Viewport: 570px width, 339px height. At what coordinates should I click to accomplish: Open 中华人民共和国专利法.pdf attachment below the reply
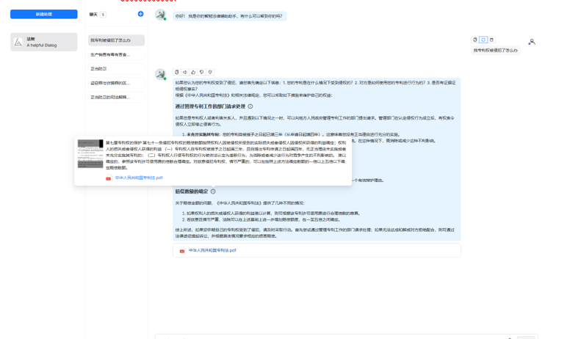212,250
